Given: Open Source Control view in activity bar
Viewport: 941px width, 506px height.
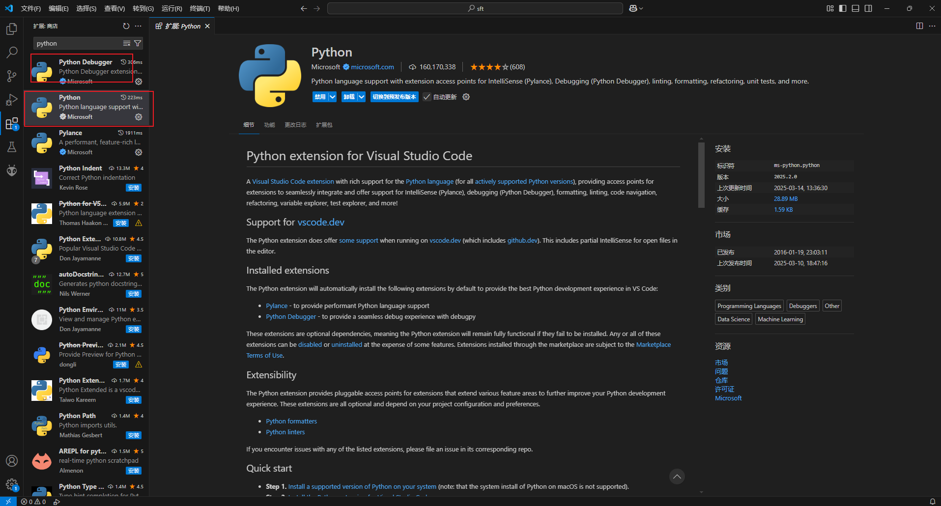Looking at the screenshot, I should pyautogui.click(x=12, y=76).
